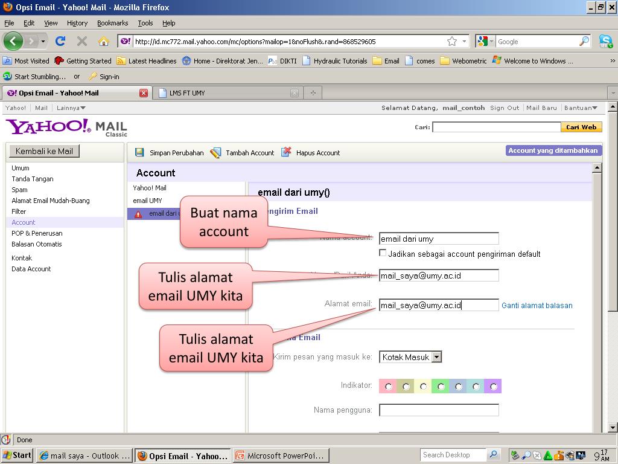The width and height of the screenshot is (618, 464).
Task: Click the page scrollbar down arrow
Action: [x=612, y=427]
